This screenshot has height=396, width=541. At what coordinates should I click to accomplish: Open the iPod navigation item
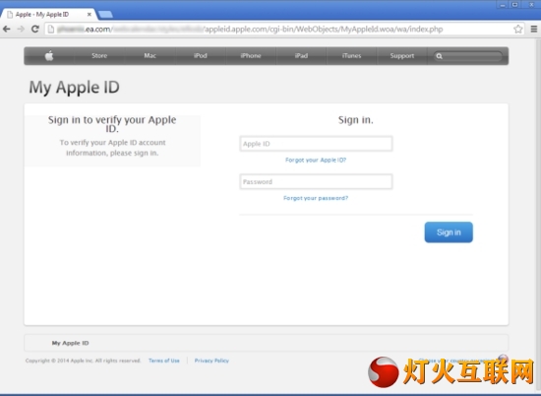click(201, 55)
